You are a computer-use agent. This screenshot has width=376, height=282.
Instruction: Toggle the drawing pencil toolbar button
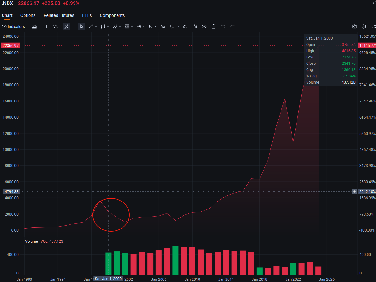(66, 27)
